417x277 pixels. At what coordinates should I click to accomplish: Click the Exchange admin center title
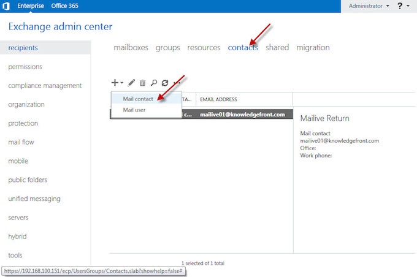click(x=60, y=26)
